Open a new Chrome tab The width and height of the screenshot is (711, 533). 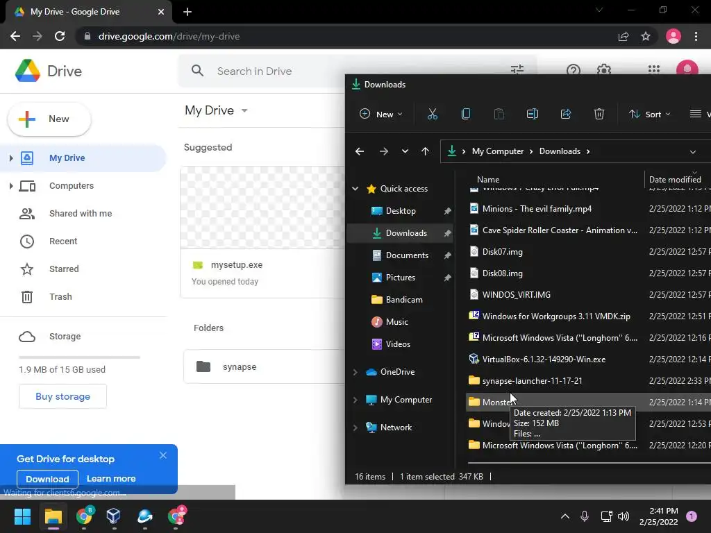pyautogui.click(x=187, y=12)
